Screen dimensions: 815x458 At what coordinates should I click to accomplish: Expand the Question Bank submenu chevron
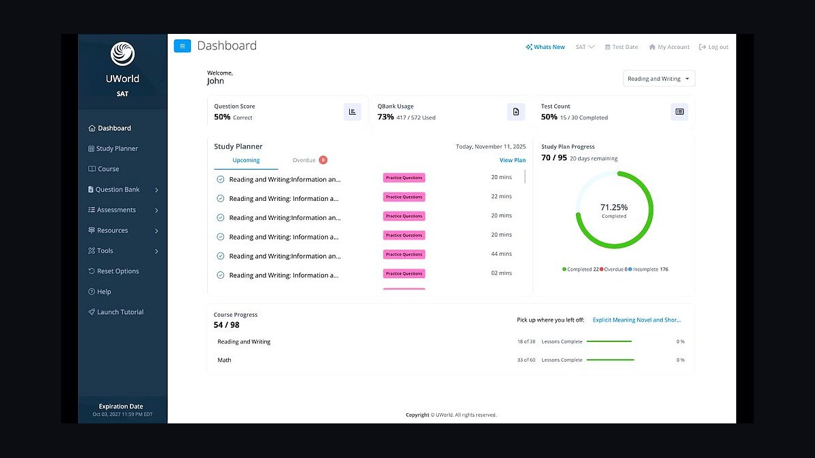click(x=157, y=190)
